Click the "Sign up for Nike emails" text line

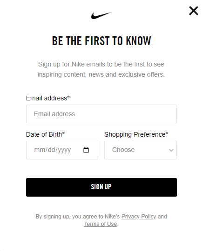click(101, 64)
